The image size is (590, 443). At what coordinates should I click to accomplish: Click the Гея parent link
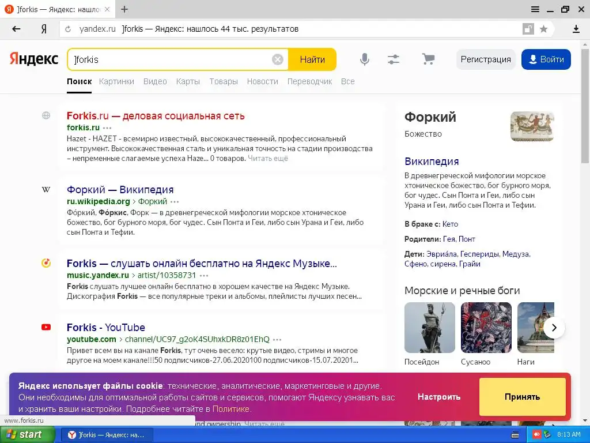pos(449,239)
